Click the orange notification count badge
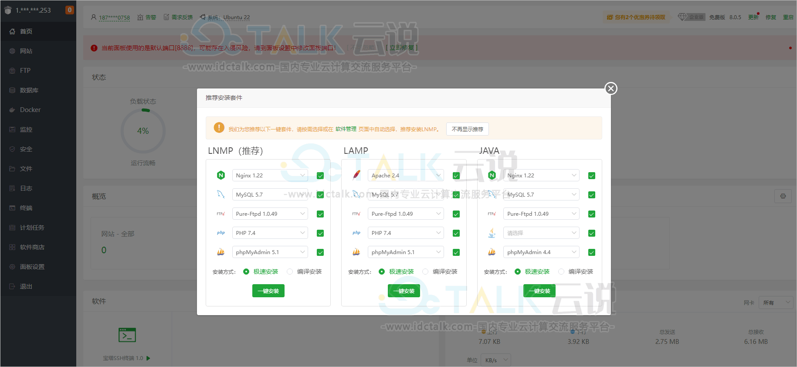The width and height of the screenshot is (797, 367). [69, 10]
